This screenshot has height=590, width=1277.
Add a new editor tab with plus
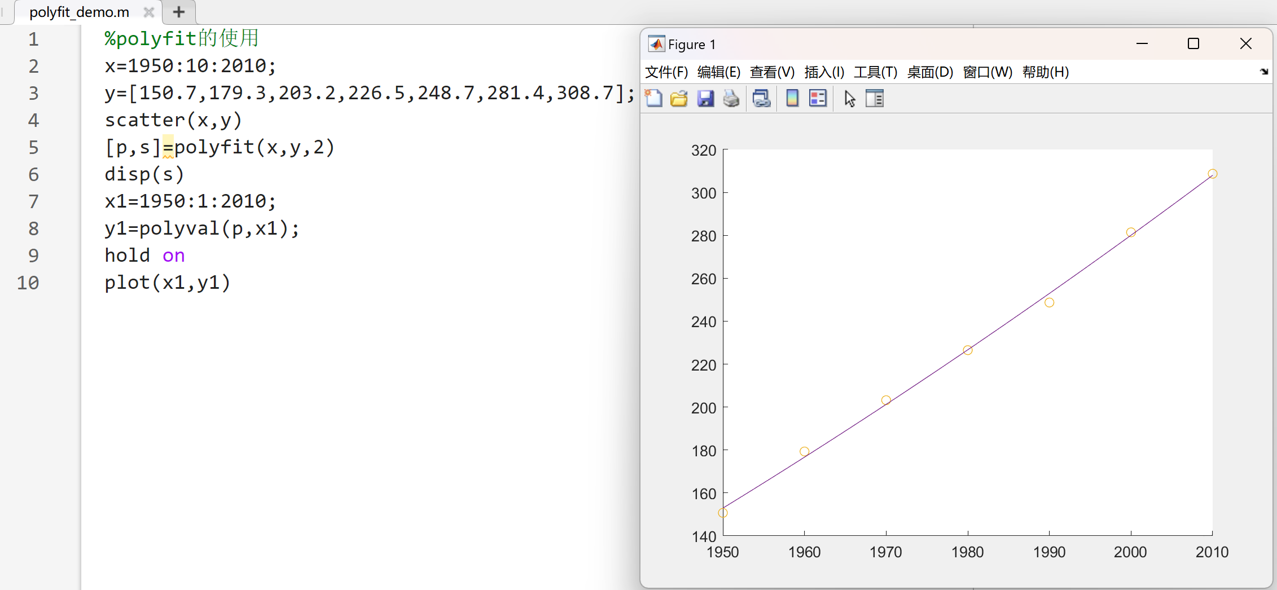coord(179,12)
